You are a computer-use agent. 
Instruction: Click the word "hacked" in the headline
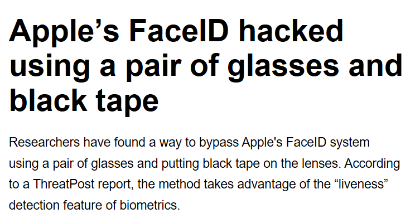[x=291, y=31]
